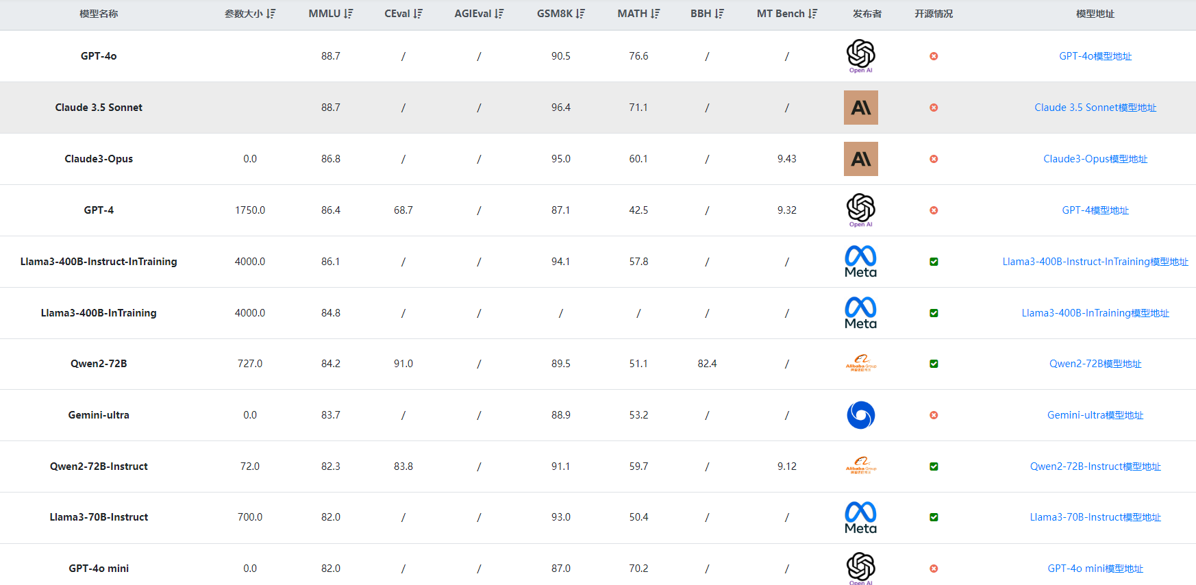Open the Qwen2-72B-Instruct model address link

coord(1095,466)
